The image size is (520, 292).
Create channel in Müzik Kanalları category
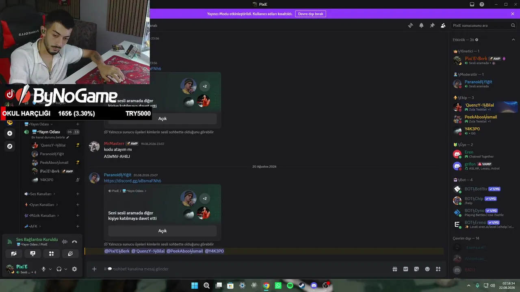pos(78,215)
